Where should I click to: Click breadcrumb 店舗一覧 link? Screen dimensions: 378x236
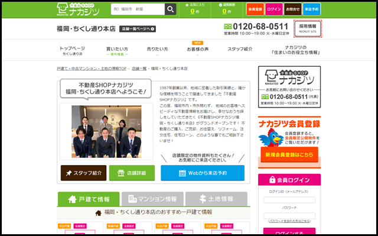click(139, 69)
